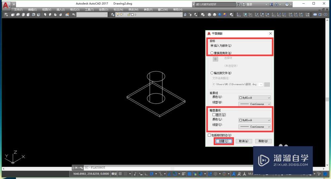Click the A360 triangle icon

tap(276, 4)
